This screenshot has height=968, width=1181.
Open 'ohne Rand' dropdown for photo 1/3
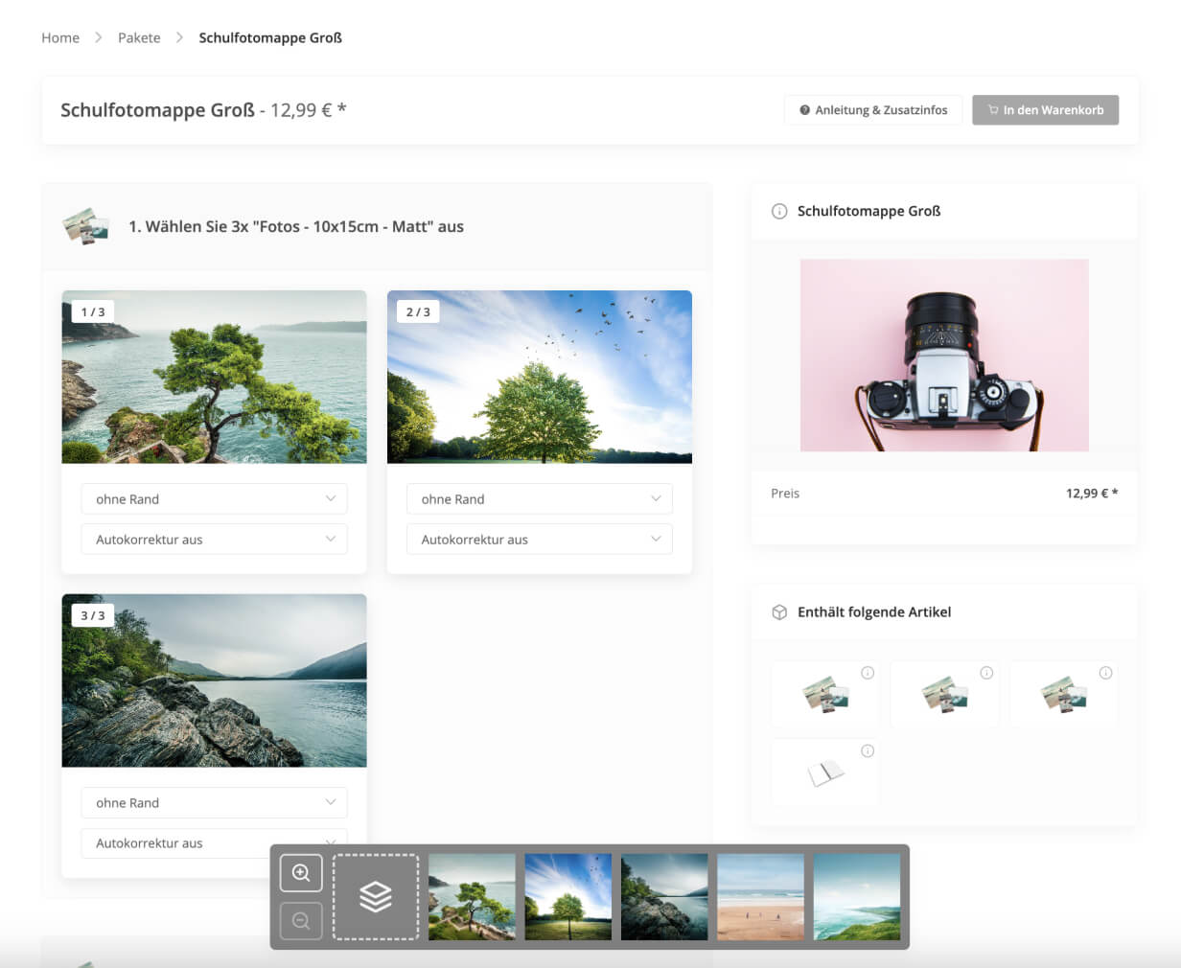(214, 499)
